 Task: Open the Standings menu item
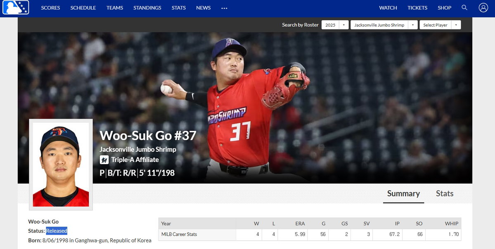[147, 8]
